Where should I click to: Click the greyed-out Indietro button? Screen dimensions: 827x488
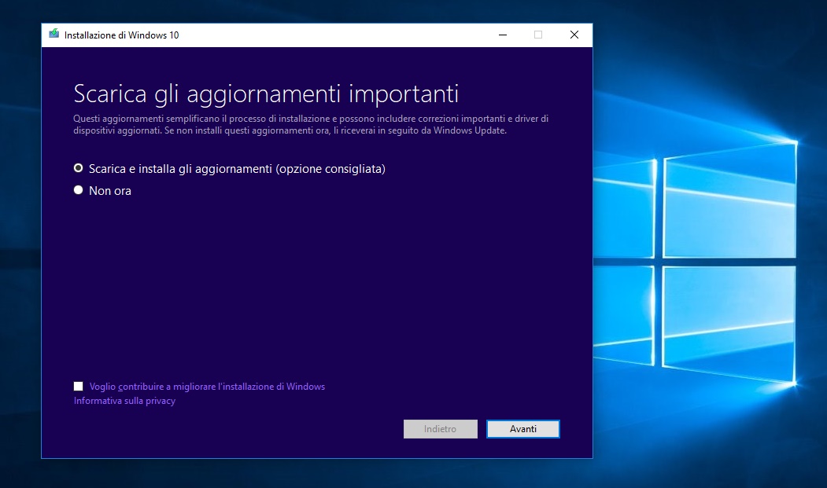(441, 429)
